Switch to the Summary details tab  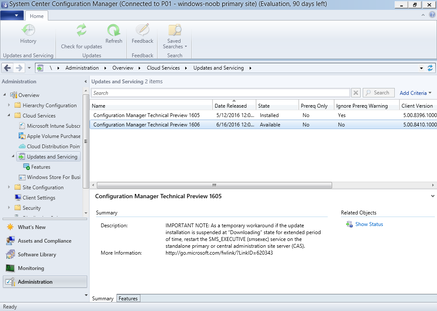pos(102,299)
